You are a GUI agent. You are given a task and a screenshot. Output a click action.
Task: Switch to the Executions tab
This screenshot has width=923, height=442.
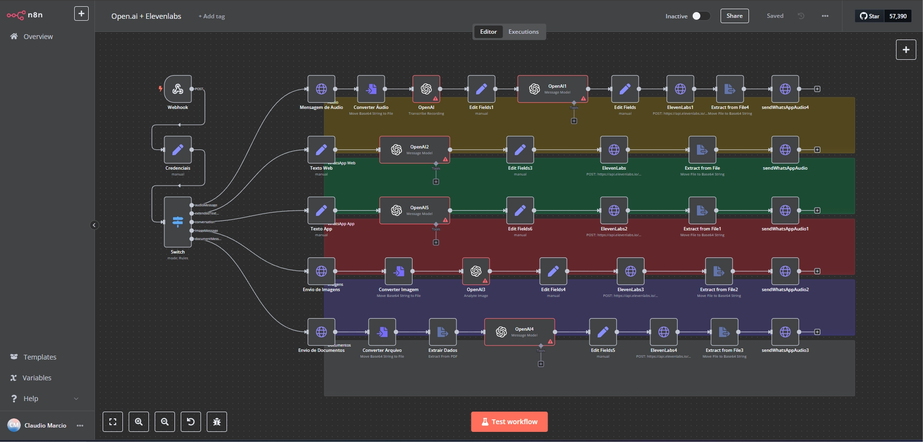pyautogui.click(x=523, y=32)
